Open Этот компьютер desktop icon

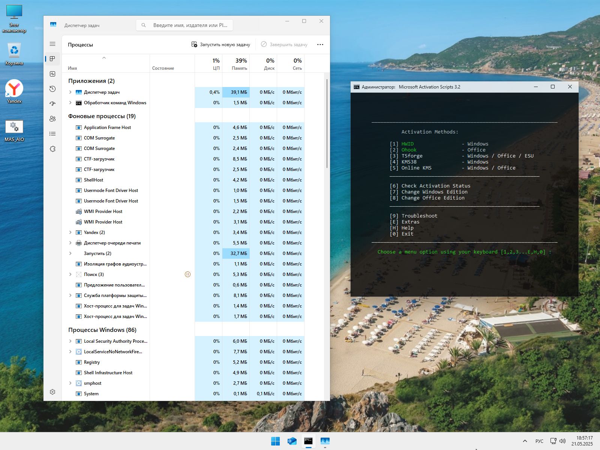point(14,19)
